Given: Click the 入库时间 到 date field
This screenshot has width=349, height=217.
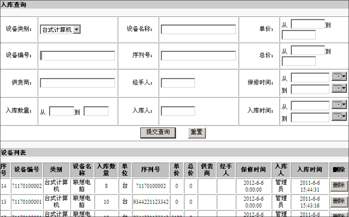Looking at the screenshot, I should tap(310, 118).
